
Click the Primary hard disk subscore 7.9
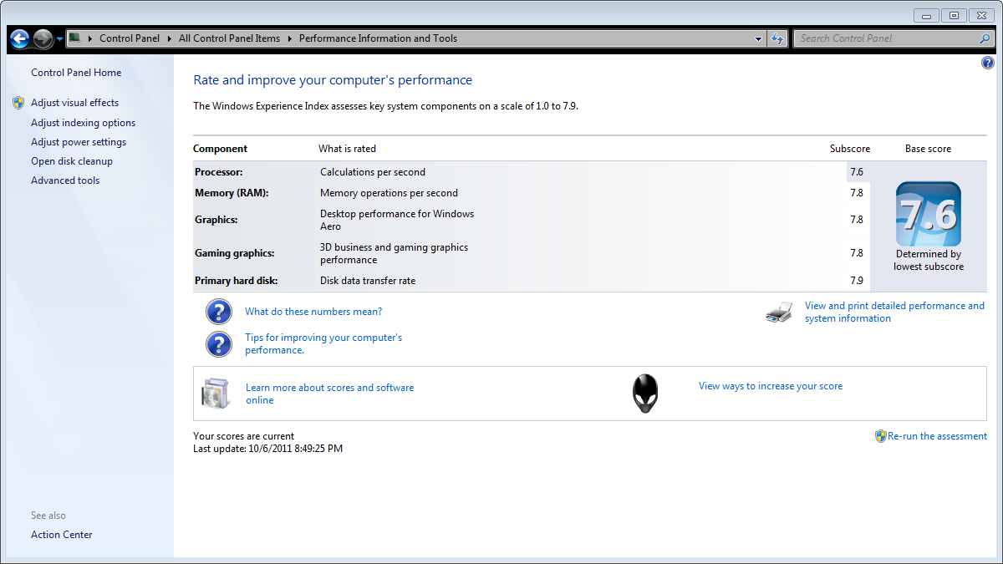point(857,281)
